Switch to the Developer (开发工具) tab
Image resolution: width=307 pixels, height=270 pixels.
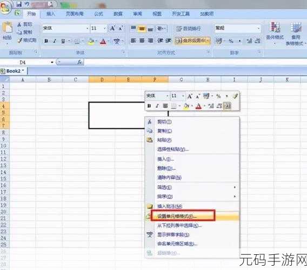[x=181, y=13]
